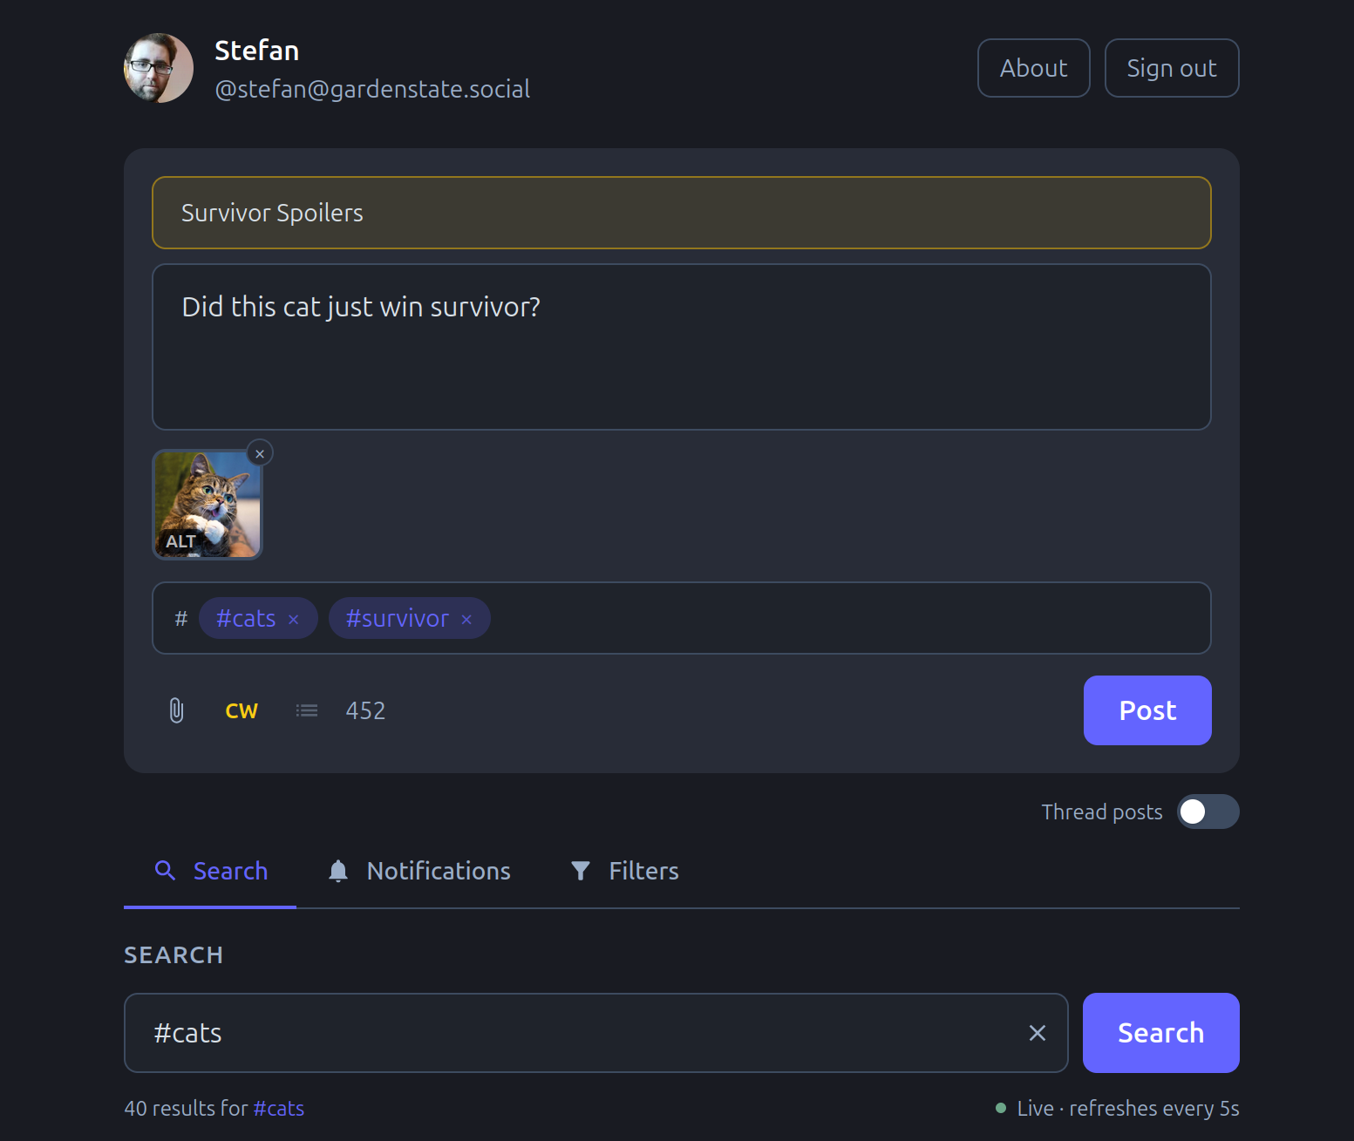Publish the post with the Post button
The height and width of the screenshot is (1141, 1354).
(x=1146, y=710)
